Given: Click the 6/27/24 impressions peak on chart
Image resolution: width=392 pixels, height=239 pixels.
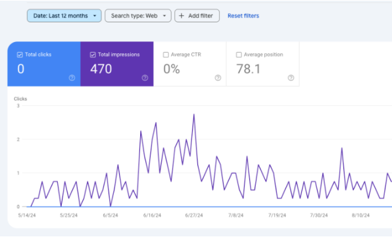Looking at the screenshot, I should [x=194, y=115].
